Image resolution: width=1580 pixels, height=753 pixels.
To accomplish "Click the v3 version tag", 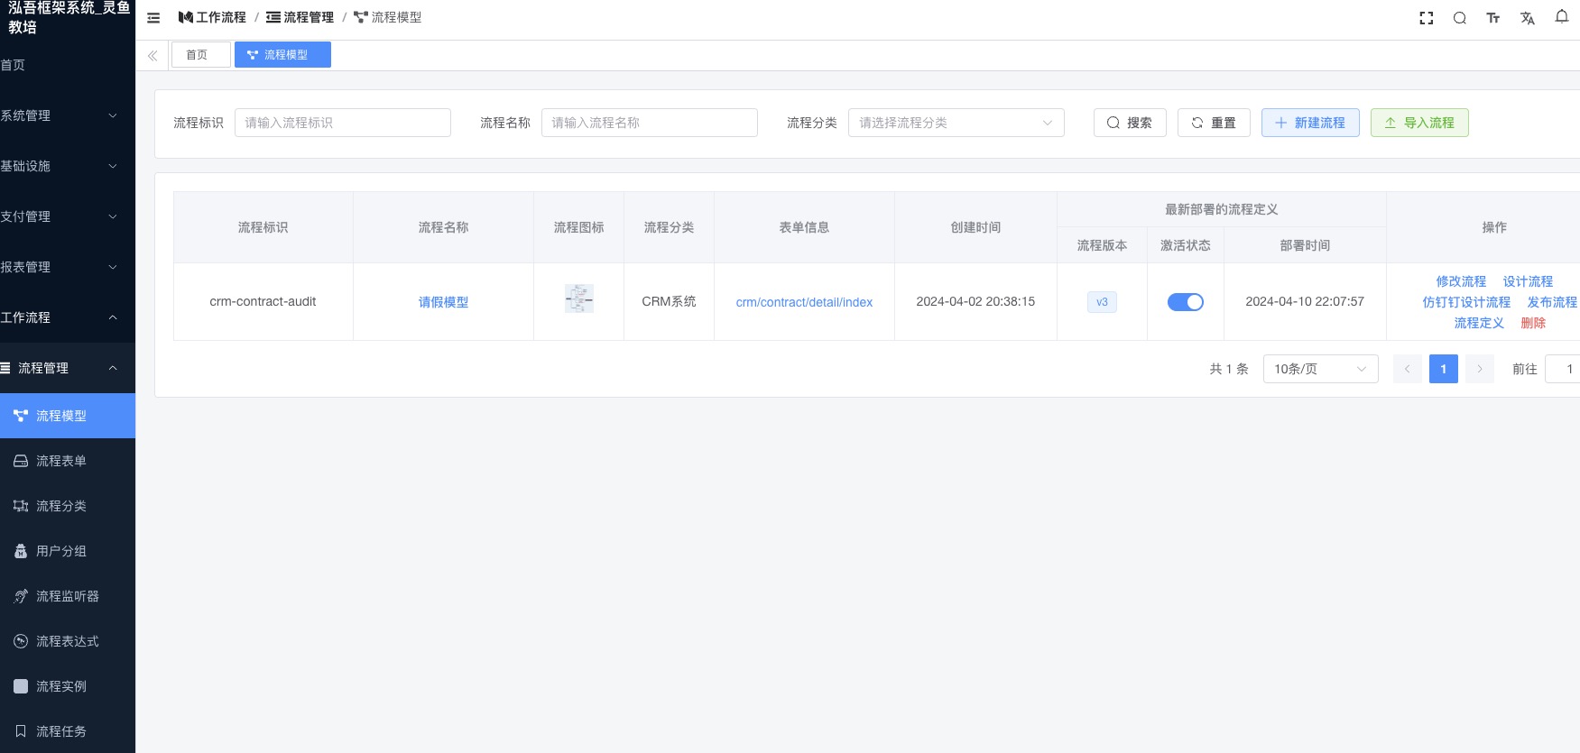I will (x=1102, y=302).
